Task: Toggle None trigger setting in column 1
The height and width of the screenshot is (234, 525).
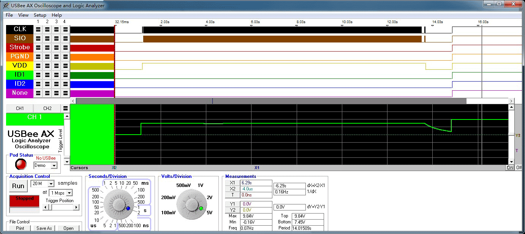Action: coord(38,93)
